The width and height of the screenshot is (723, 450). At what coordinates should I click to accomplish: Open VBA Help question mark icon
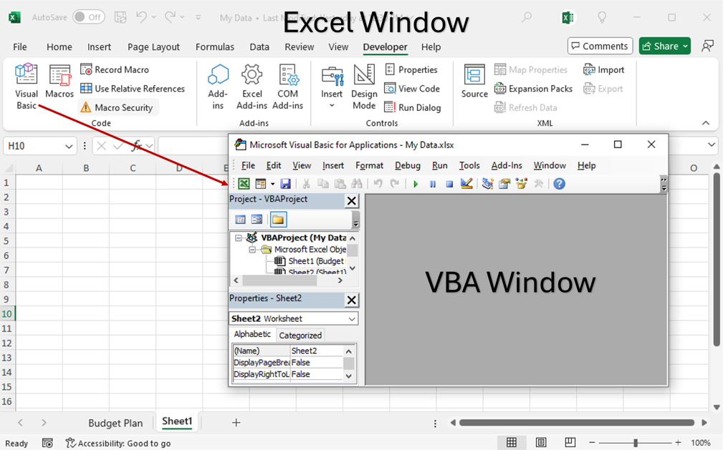(560, 184)
